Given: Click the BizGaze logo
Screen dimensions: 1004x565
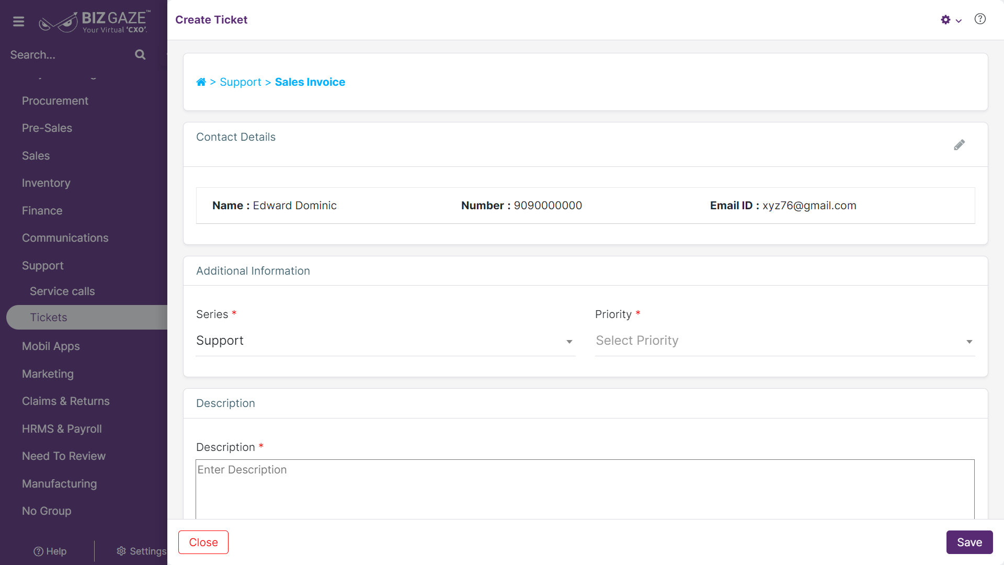Looking at the screenshot, I should [95, 21].
